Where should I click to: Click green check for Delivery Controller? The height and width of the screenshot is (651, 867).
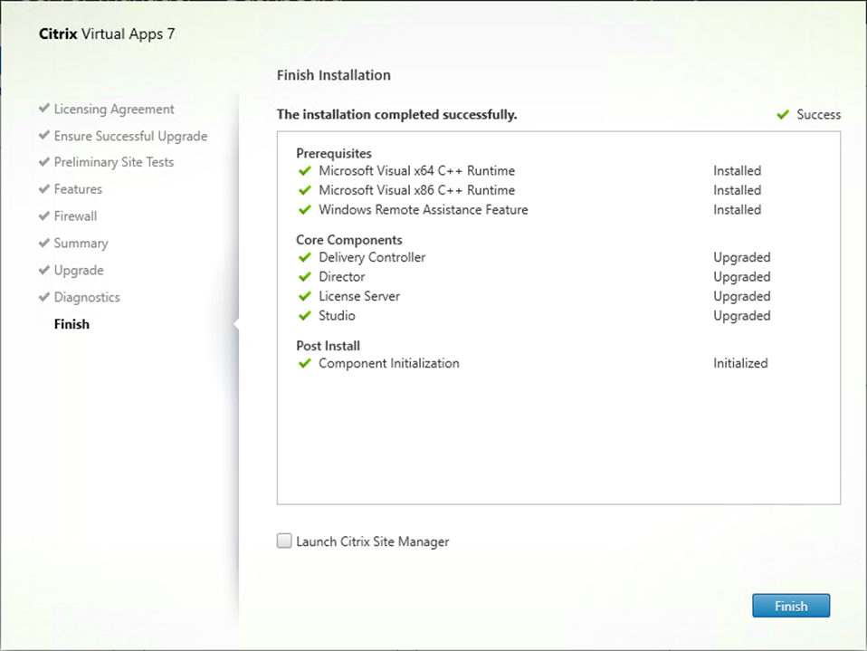305,258
